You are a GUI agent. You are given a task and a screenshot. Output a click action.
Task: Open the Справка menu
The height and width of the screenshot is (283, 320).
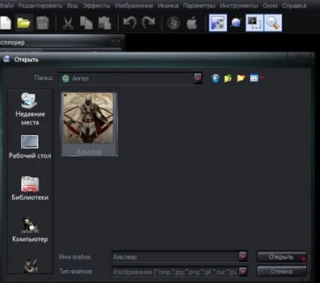[x=294, y=5]
